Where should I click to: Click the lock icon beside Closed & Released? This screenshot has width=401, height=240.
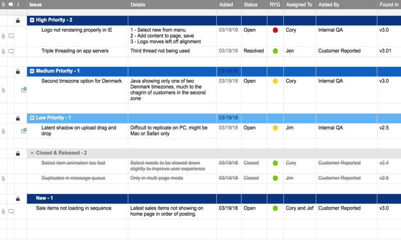[x=18, y=153]
